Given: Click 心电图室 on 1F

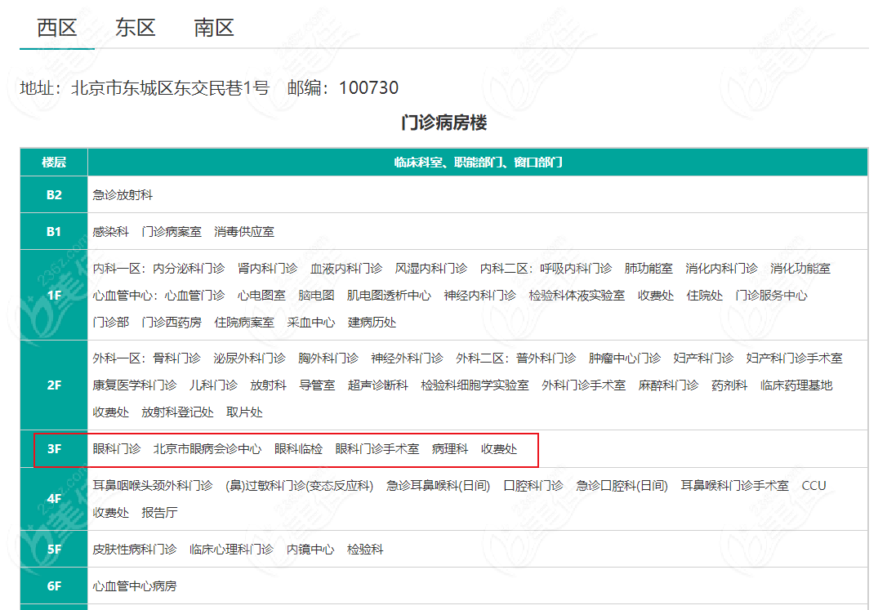Looking at the screenshot, I should tap(261, 296).
